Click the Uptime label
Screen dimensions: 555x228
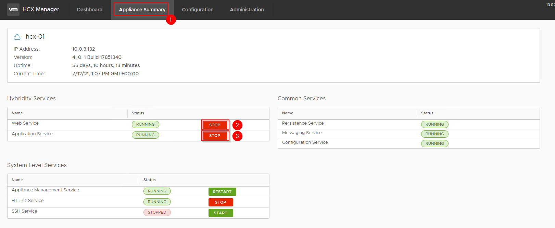click(23, 65)
